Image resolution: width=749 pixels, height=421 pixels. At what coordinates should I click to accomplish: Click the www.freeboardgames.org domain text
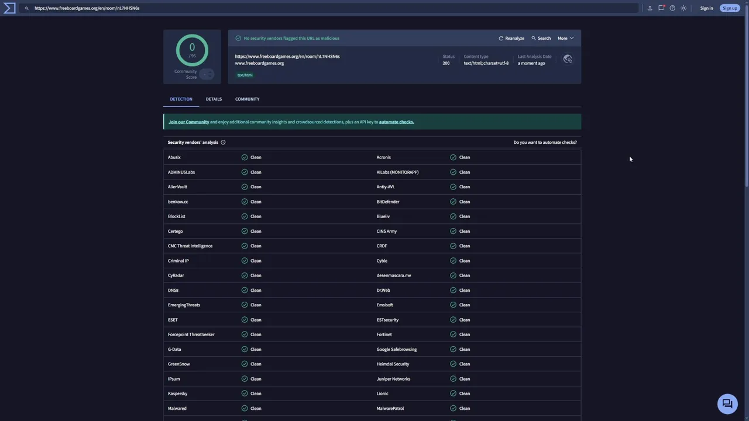pos(259,63)
